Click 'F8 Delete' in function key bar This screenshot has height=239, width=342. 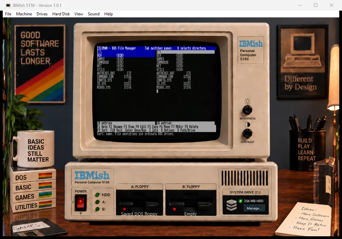tap(192, 127)
